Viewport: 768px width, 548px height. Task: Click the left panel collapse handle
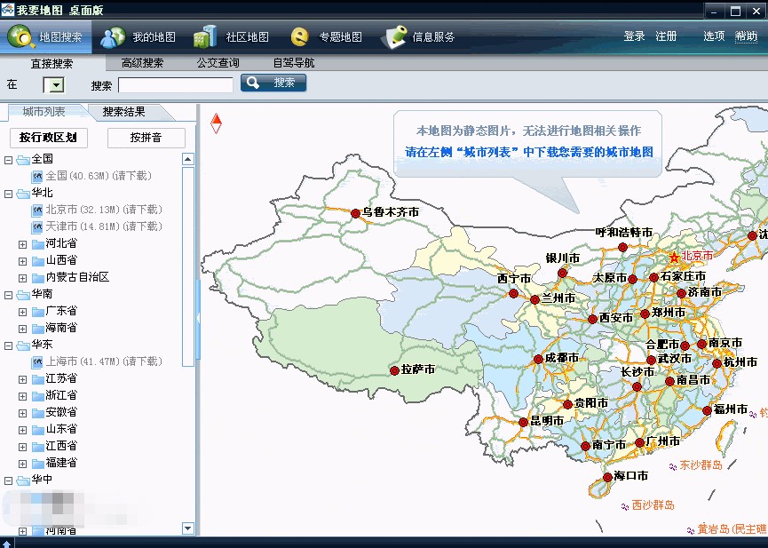pyautogui.click(x=198, y=318)
